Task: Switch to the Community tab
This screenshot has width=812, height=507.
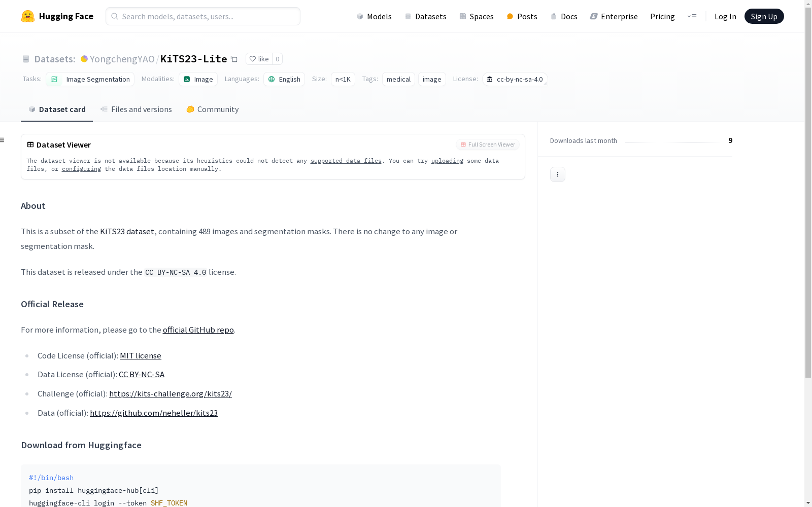Action: click(x=212, y=110)
